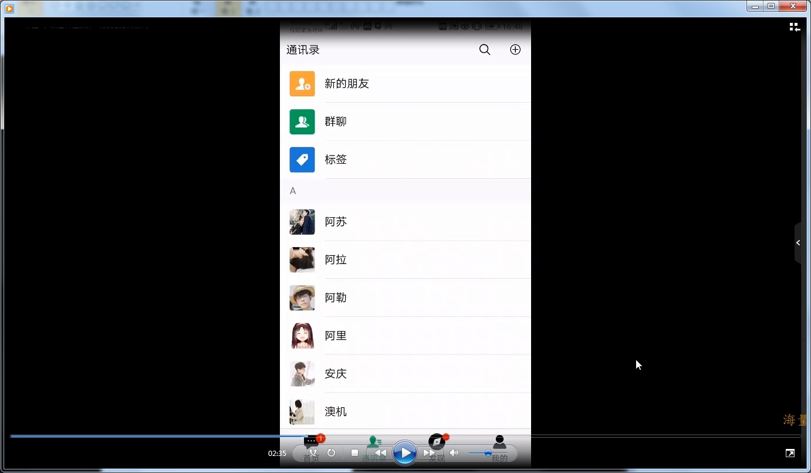Tap the search magnifier in 通讯录 header
Screen dimensions: 811x473
[x=485, y=50]
